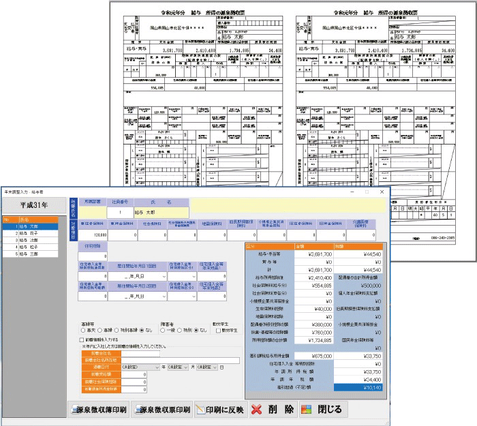Click the insurance field showing 120,000
The height and width of the screenshot is (426, 477).
click(x=93, y=235)
